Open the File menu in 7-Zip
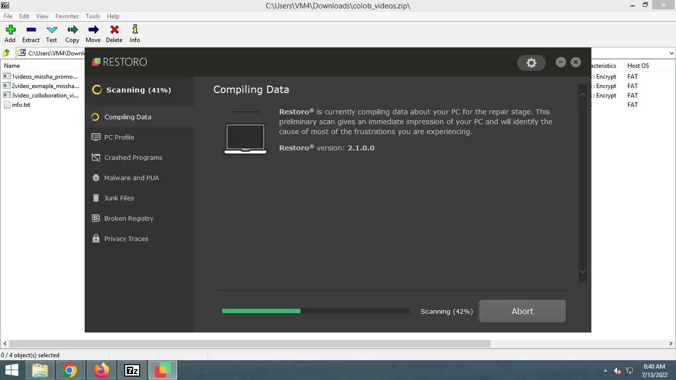This screenshot has width=676, height=380. [8, 16]
